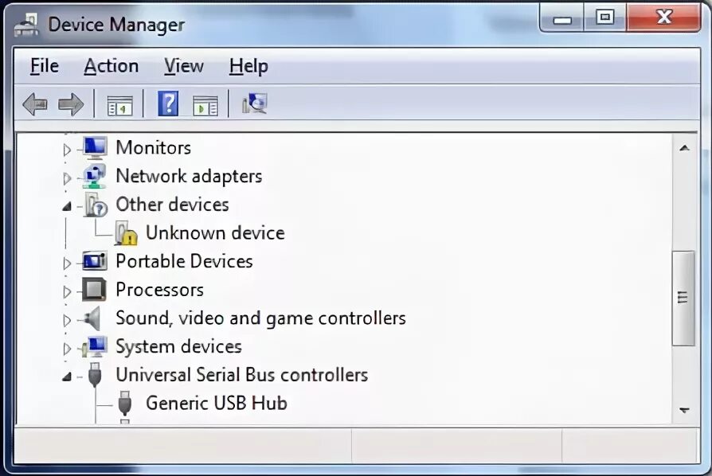
Task: Expand Sound, video and game controllers
Action: [x=67, y=320]
